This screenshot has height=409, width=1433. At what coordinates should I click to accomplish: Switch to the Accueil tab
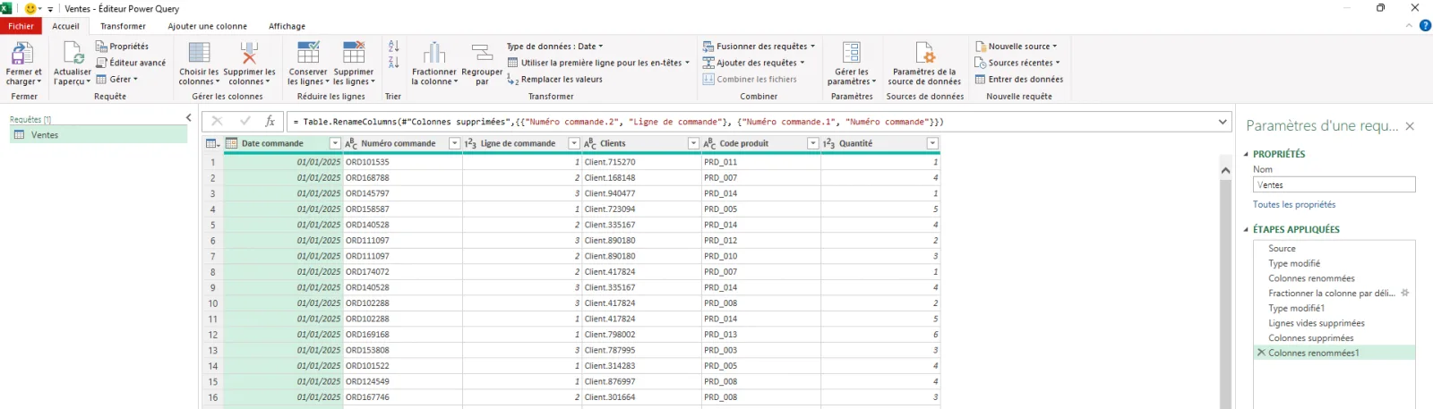(x=65, y=26)
